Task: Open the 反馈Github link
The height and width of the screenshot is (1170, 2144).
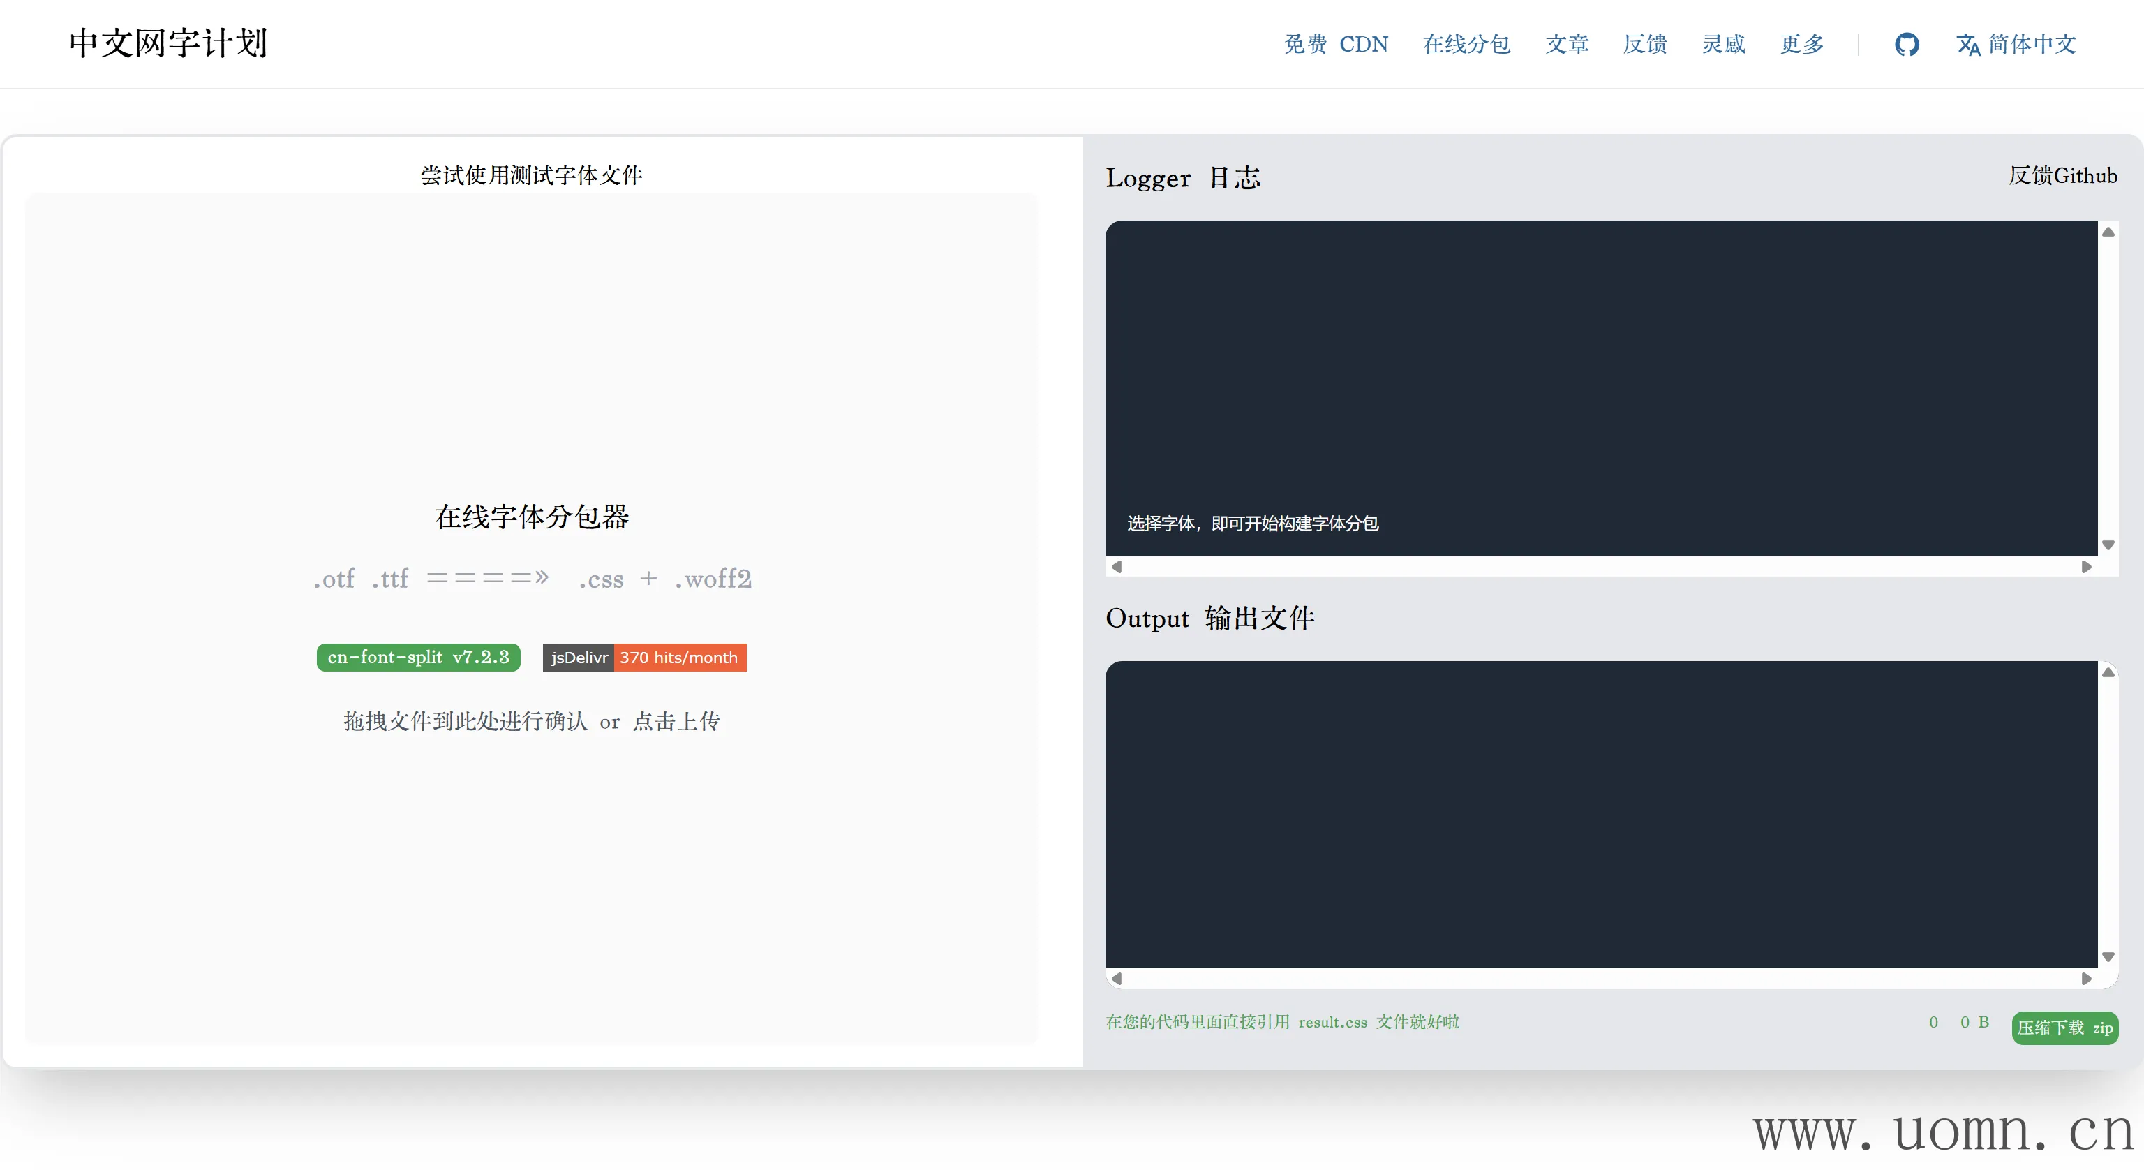Action: (2062, 176)
